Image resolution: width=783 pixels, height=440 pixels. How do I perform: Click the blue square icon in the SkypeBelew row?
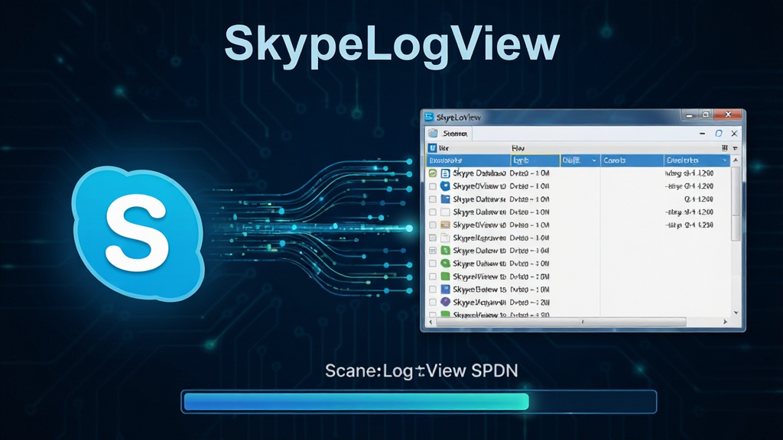pos(445,289)
